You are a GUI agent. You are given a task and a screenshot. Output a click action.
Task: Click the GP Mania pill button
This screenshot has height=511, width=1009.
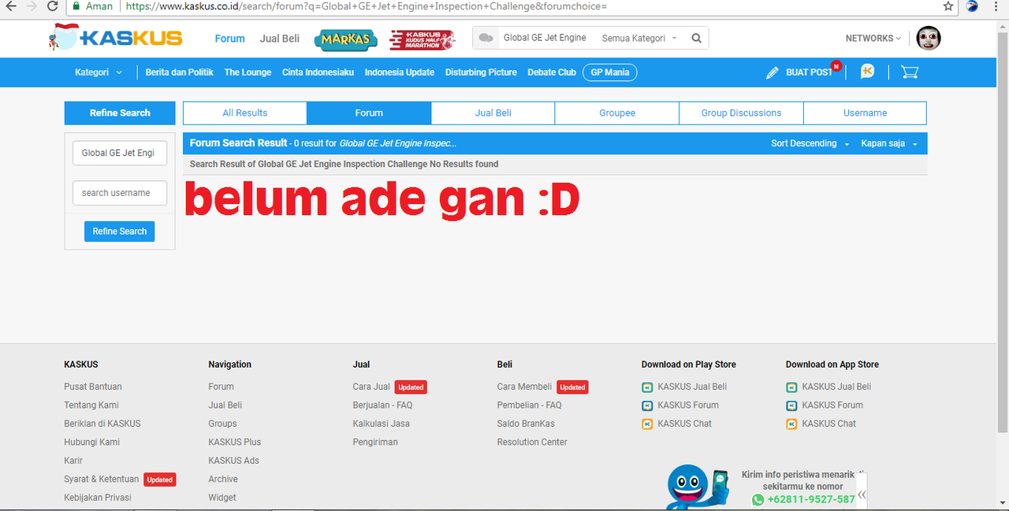tap(610, 72)
